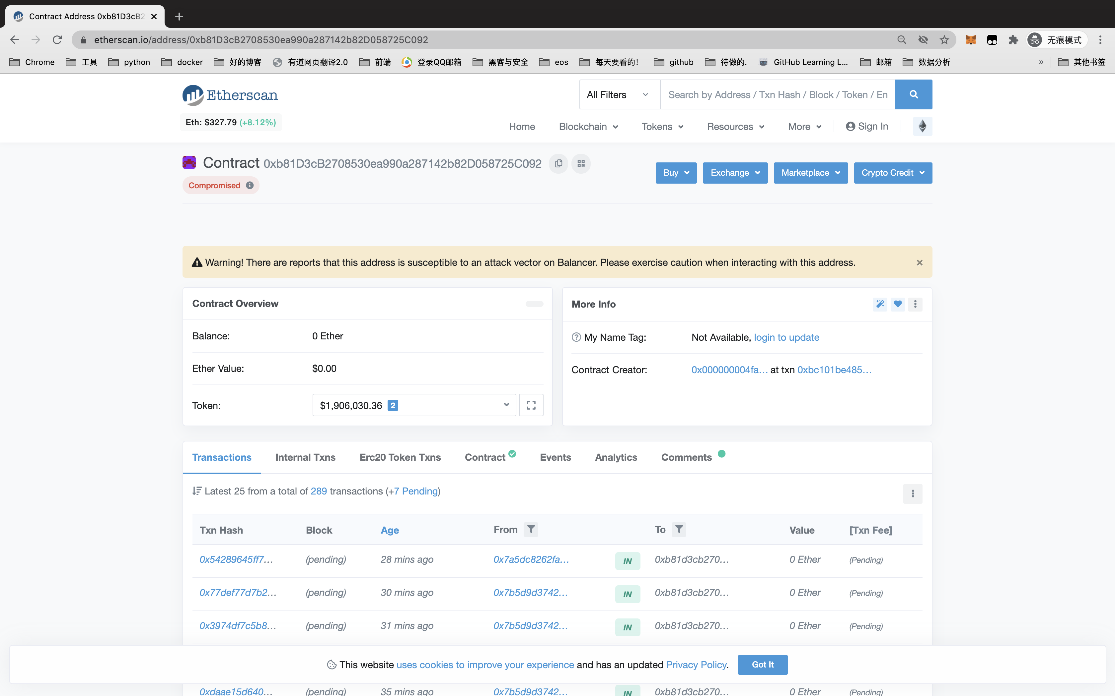Click the heart watchlist icon in More Info

(x=898, y=304)
